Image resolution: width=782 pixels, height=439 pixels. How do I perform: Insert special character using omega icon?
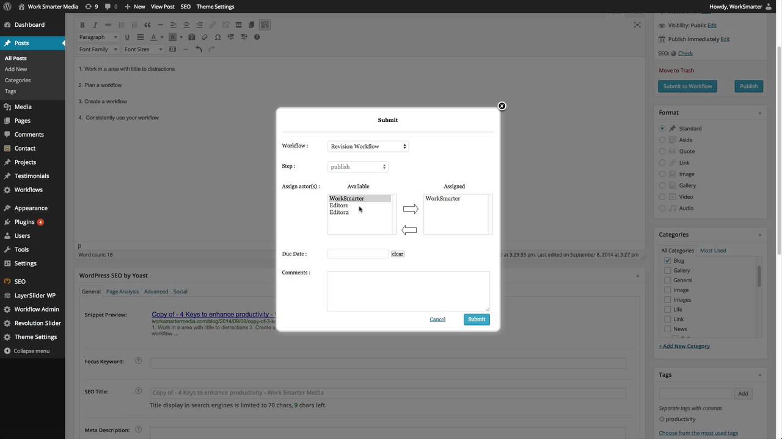tap(217, 37)
